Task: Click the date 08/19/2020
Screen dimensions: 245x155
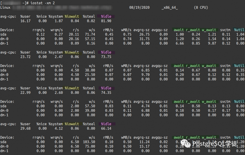Action: point(139,7)
